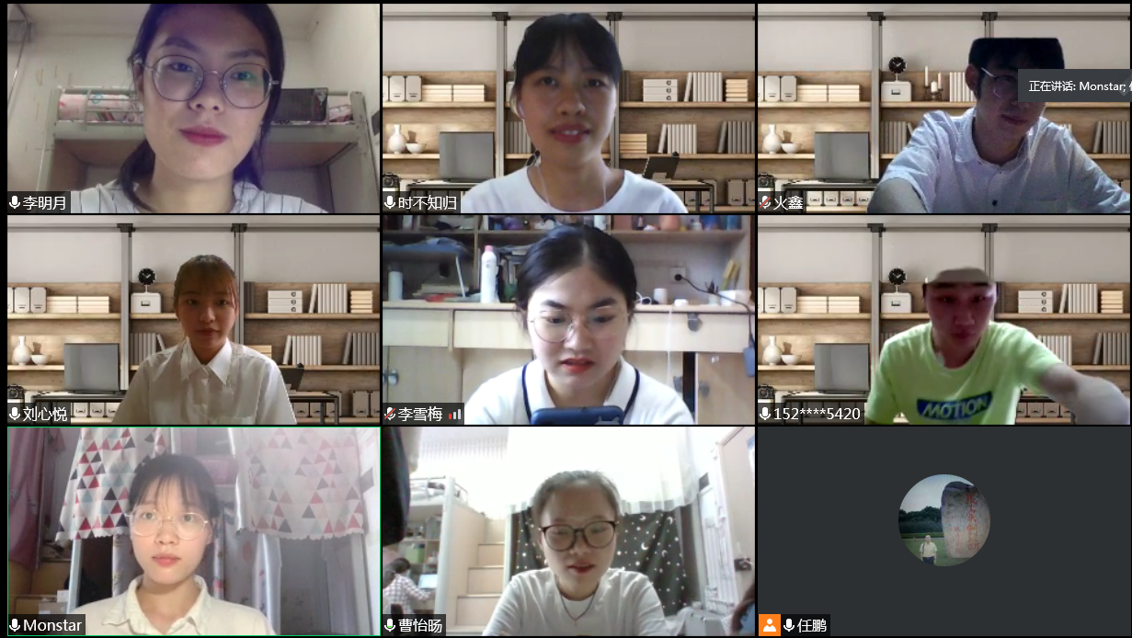Click the signal strength bars next to 李雪梅
The image size is (1132, 638).
pyautogui.click(x=454, y=416)
